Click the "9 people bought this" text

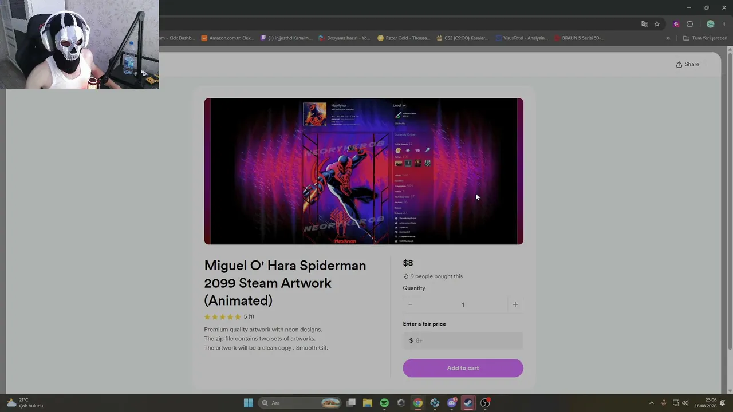(x=436, y=276)
